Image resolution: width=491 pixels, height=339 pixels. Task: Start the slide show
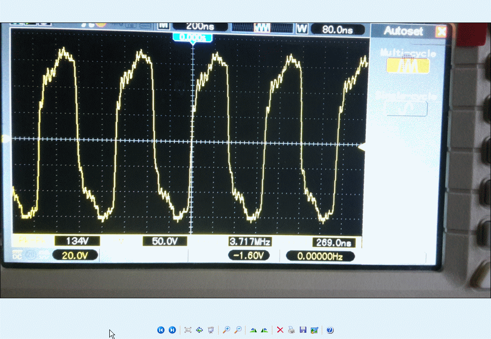pos(210,330)
